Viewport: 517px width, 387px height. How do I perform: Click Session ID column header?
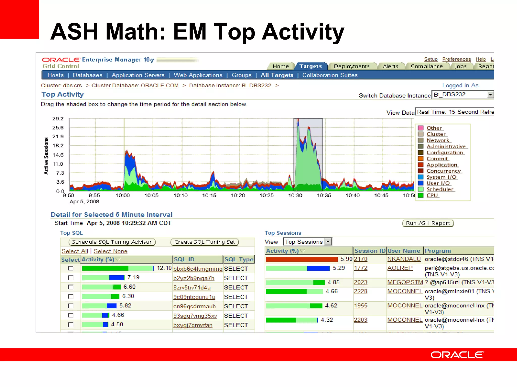click(370, 251)
